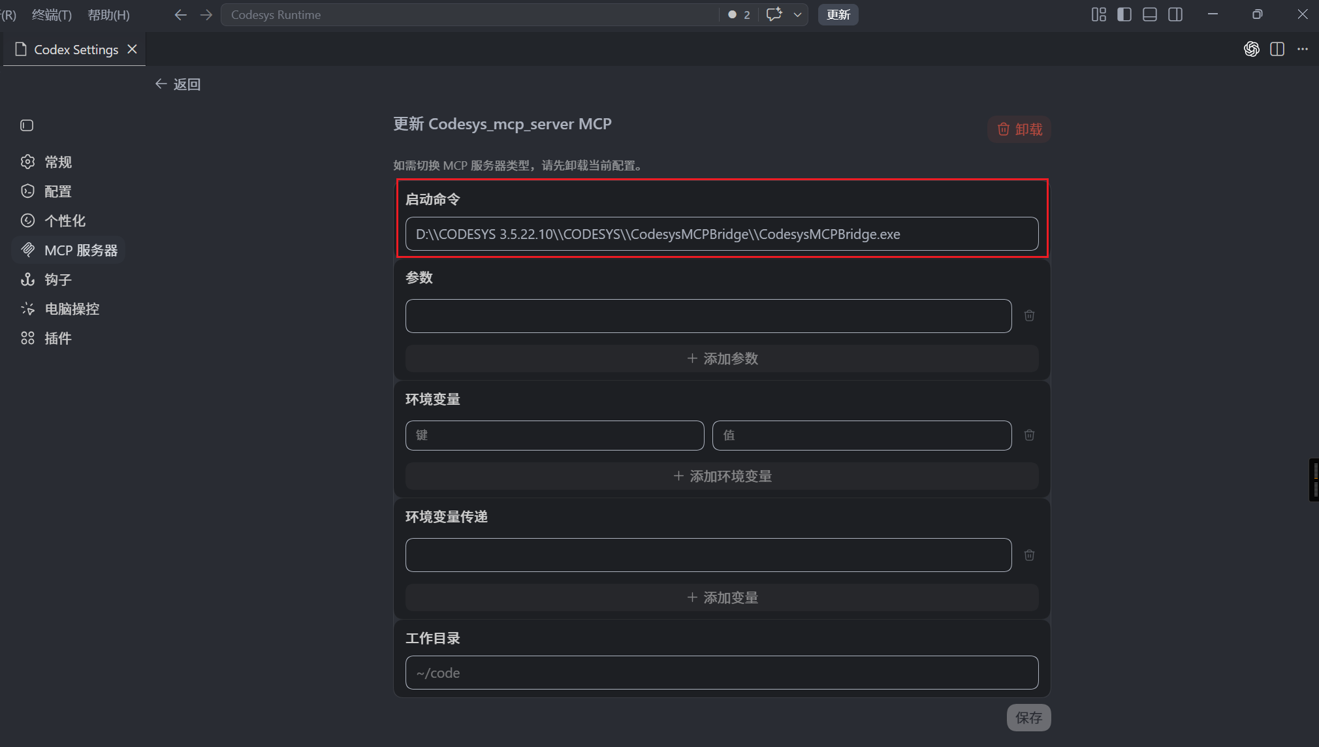
Task: Select the MCP 服务器 section
Action: [x=69, y=250]
